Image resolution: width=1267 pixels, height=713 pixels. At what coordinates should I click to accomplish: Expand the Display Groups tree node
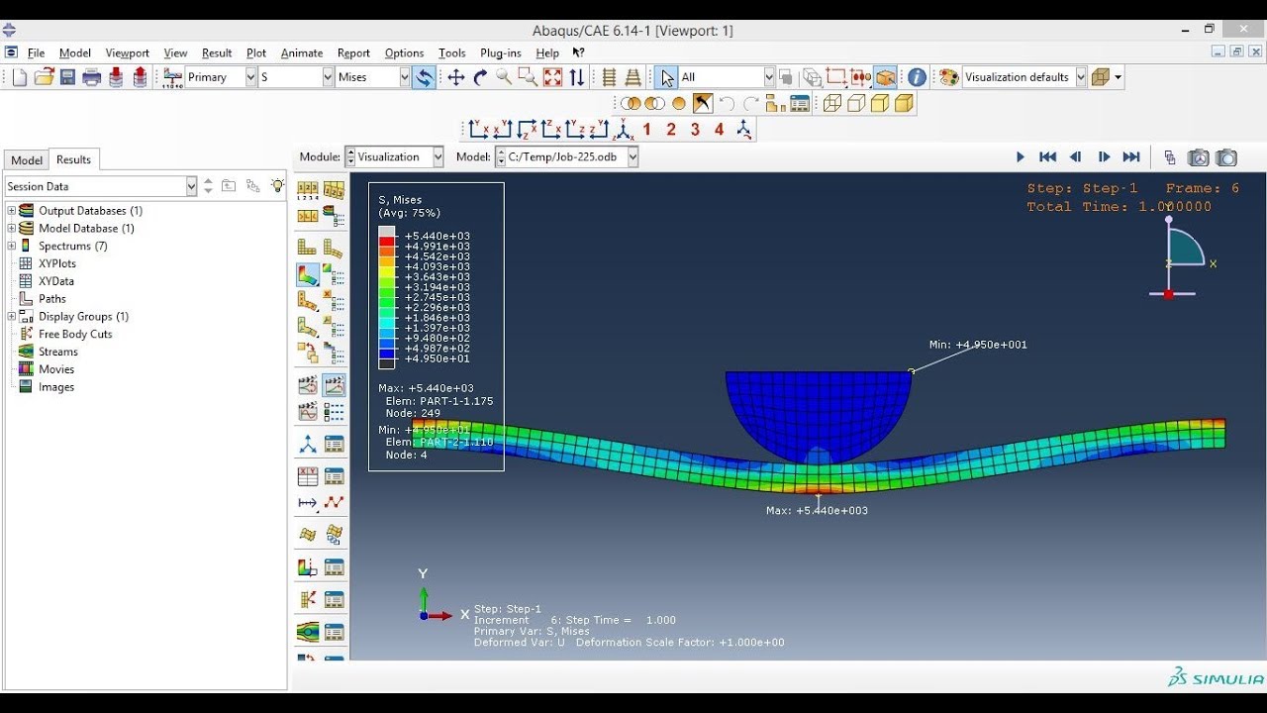[x=12, y=317]
